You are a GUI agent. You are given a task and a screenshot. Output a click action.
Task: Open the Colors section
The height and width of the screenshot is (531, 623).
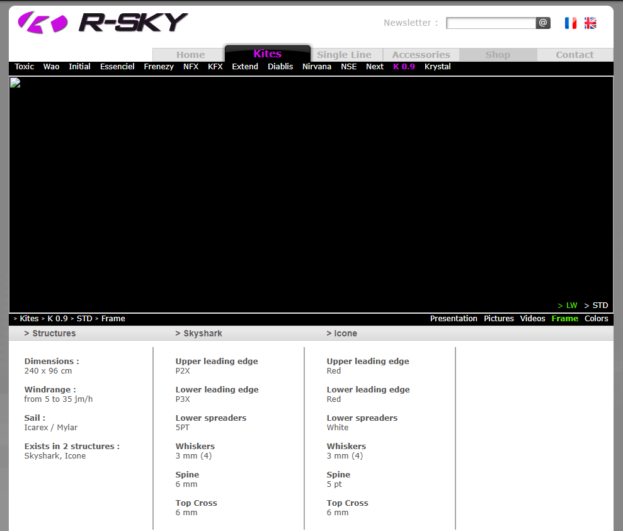[596, 319]
